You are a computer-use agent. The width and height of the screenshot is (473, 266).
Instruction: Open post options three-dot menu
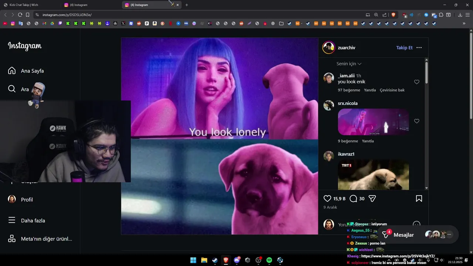pyautogui.click(x=419, y=48)
